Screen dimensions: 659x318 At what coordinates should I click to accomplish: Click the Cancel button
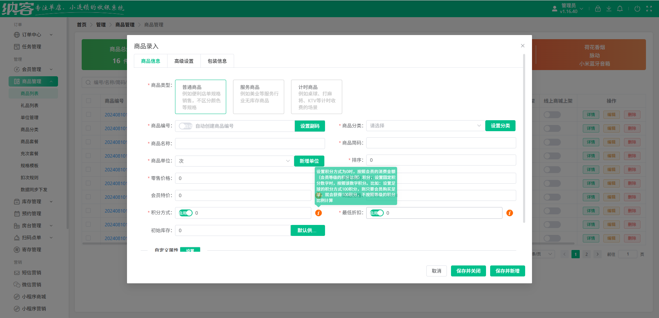coord(437,271)
